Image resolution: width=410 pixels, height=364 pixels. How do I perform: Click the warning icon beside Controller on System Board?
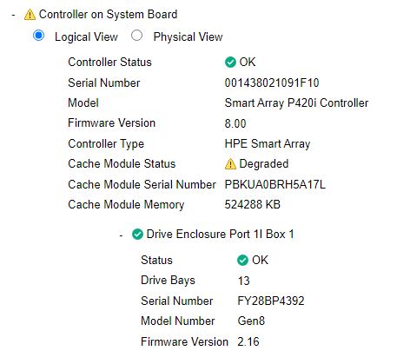(x=30, y=15)
